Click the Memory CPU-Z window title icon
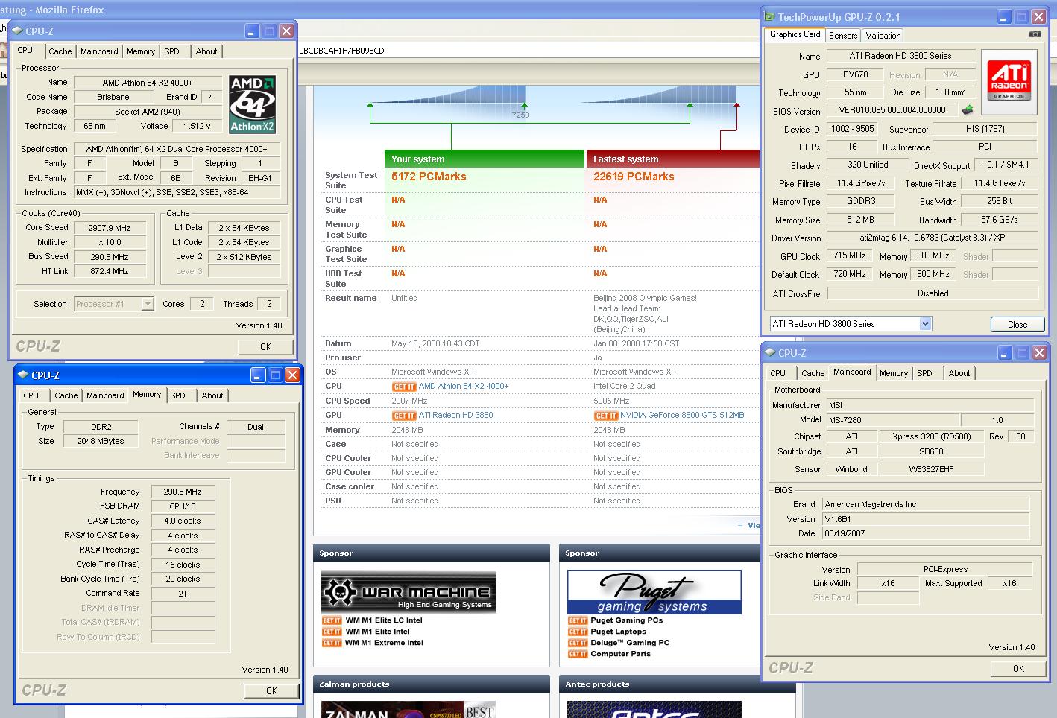This screenshot has width=1057, height=718. tap(23, 375)
